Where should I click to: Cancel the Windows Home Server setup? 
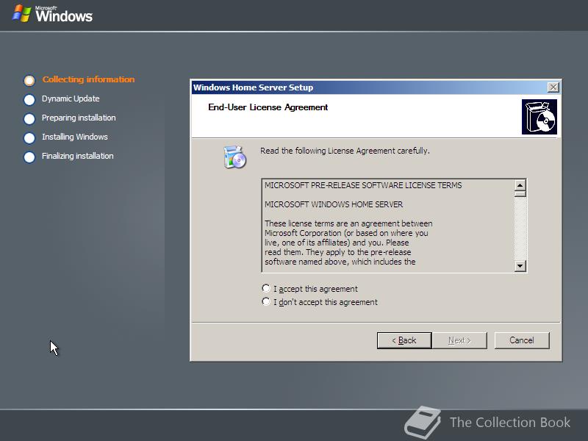tap(522, 340)
